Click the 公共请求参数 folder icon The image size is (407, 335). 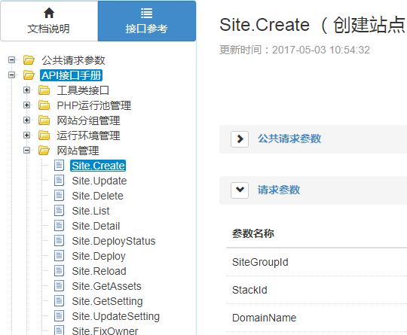pos(29,60)
